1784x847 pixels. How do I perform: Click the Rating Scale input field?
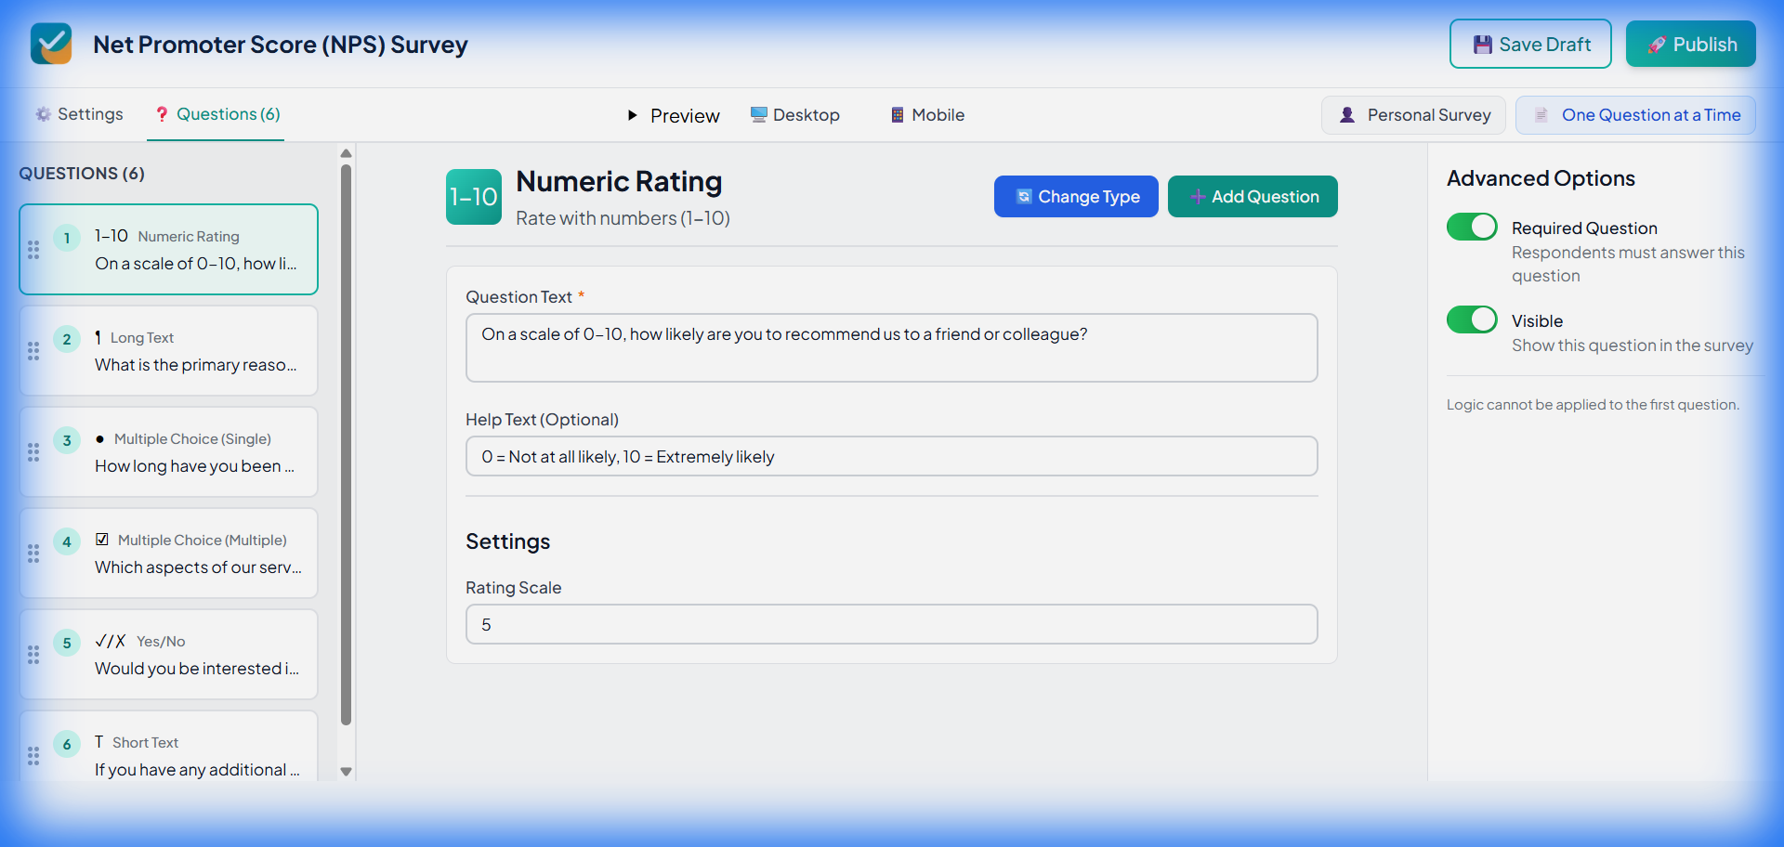coord(891,625)
